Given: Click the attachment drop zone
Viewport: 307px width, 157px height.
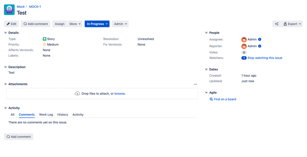Looking at the screenshot, I should pos(102,94).
